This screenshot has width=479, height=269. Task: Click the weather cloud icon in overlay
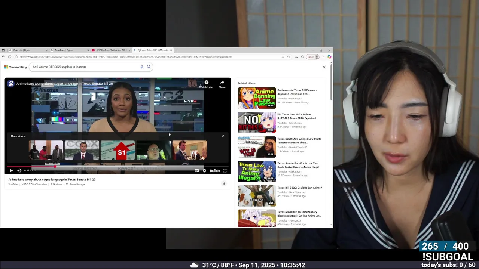[x=194, y=265]
